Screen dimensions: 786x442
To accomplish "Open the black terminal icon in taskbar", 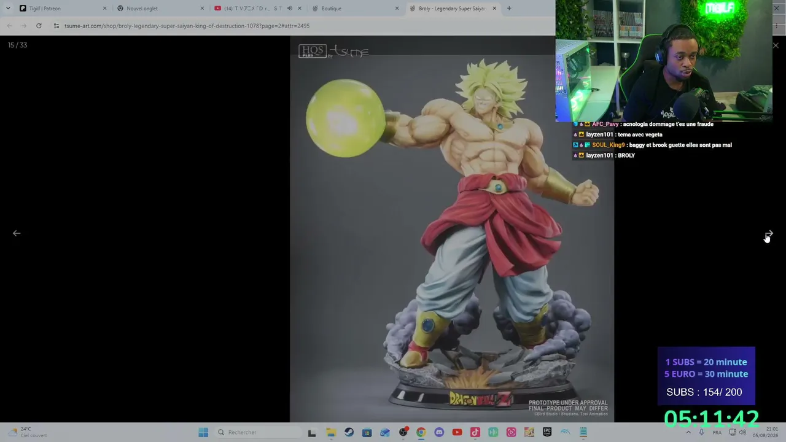I will click(x=312, y=432).
